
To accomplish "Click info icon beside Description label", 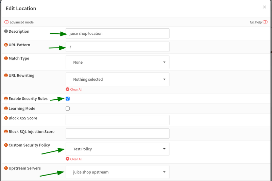I will tap(6, 32).
